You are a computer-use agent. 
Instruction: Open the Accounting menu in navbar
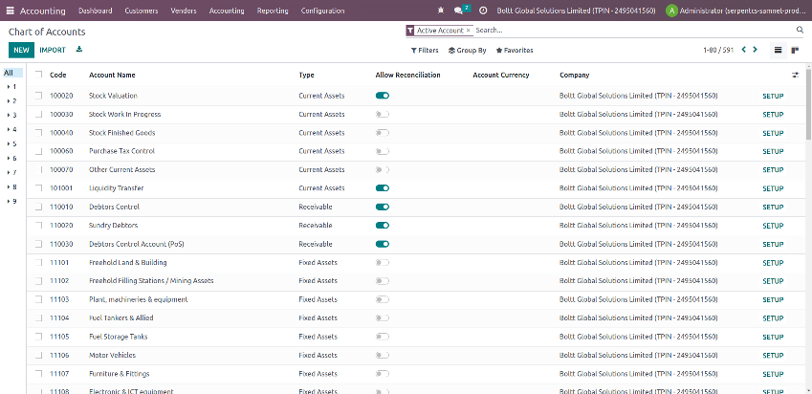click(x=227, y=11)
